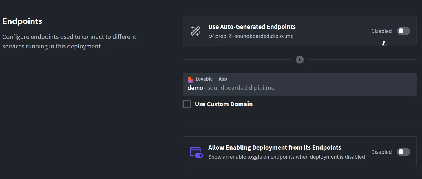This screenshot has height=179, width=422.
Task: Click the circular down arrow between endpoint sections
Action: (x=300, y=60)
